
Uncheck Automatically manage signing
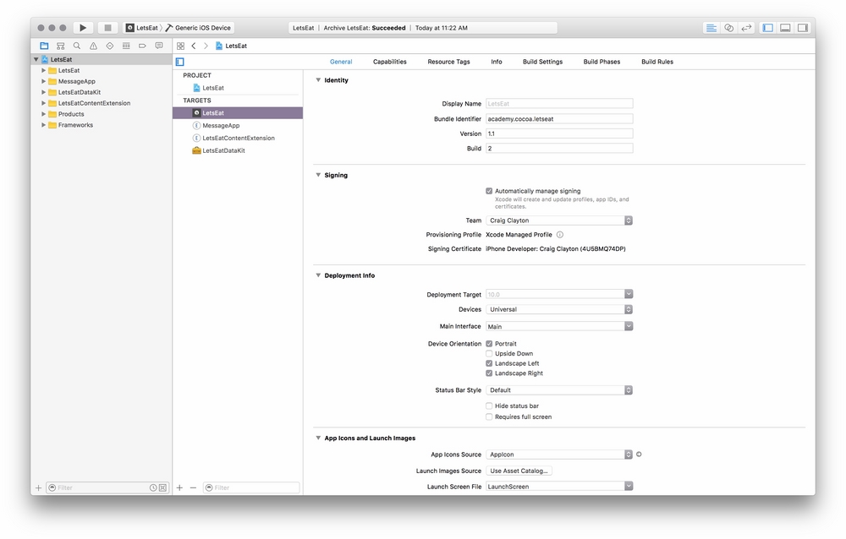pyautogui.click(x=489, y=191)
